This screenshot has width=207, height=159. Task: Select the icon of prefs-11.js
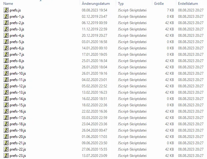[6, 80]
